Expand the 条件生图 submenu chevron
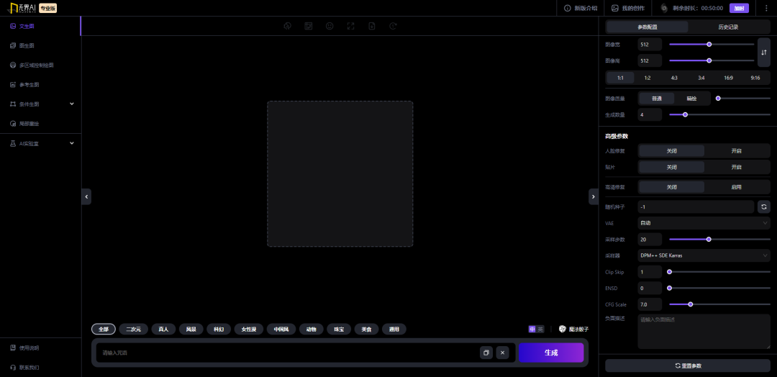The height and width of the screenshot is (377, 777). click(72, 104)
